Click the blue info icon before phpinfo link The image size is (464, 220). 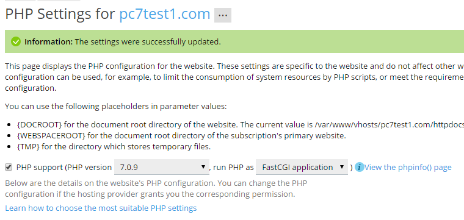[x=359, y=167]
